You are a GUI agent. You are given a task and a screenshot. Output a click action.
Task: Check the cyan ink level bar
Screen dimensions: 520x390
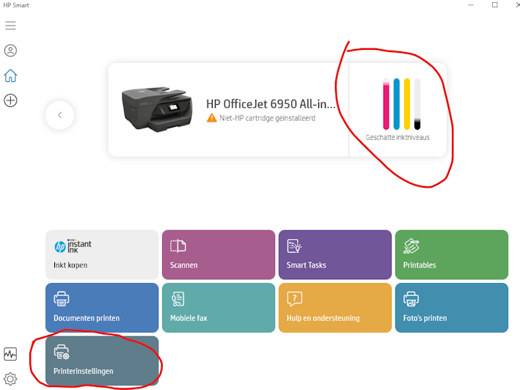pos(397,103)
